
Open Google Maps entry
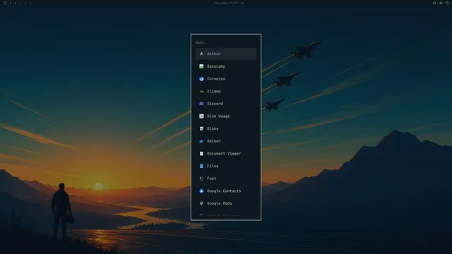tap(226, 203)
